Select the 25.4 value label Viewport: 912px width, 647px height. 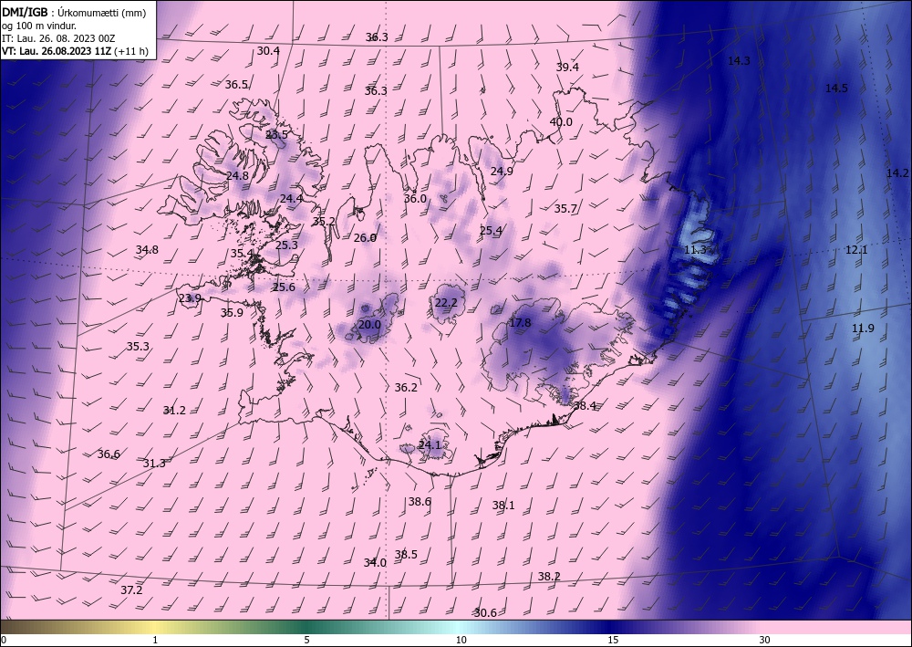[491, 230]
